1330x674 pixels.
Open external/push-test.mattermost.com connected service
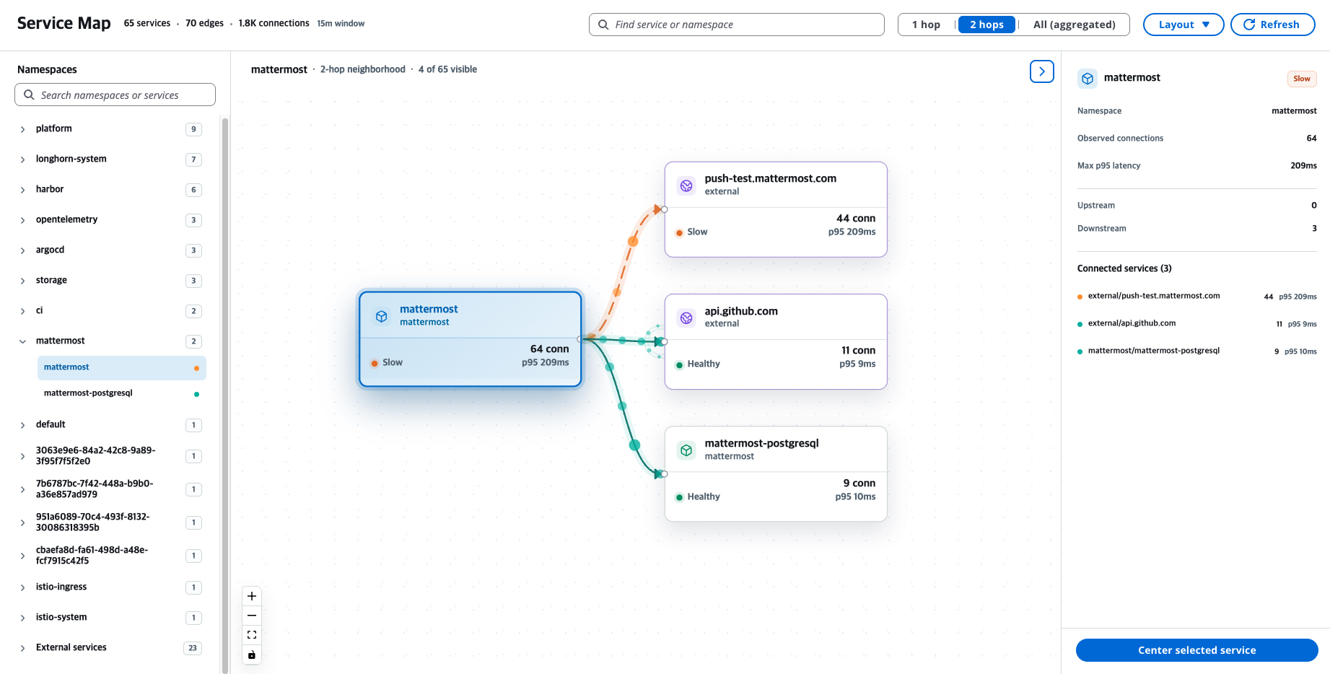click(x=1196, y=296)
